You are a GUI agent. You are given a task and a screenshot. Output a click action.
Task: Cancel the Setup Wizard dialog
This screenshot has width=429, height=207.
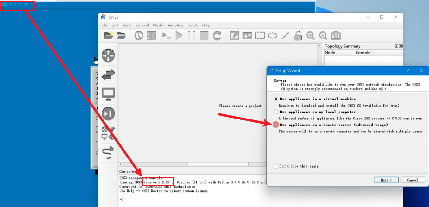[x=412, y=180]
